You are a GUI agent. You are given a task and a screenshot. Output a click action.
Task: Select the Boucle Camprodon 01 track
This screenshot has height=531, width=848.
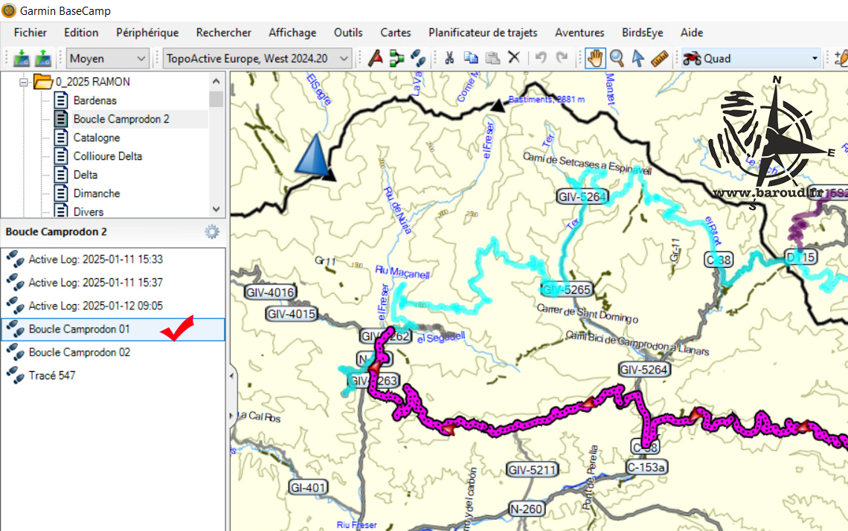coord(113,329)
